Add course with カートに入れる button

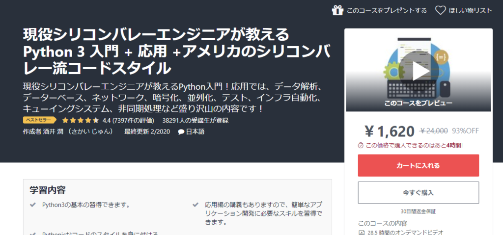point(419,165)
